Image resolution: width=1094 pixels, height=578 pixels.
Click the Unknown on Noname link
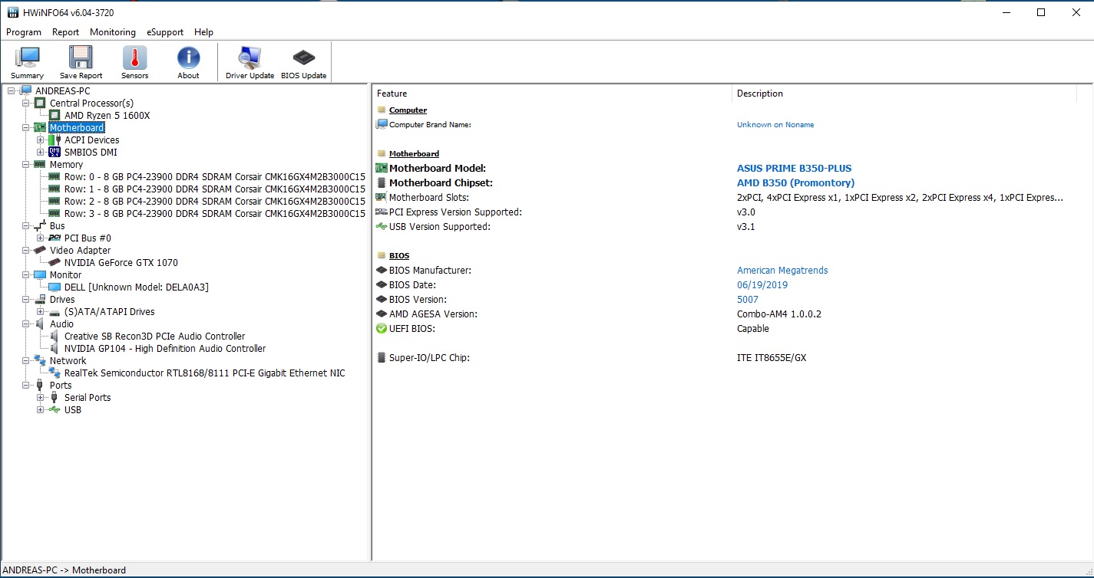point(775,124)
